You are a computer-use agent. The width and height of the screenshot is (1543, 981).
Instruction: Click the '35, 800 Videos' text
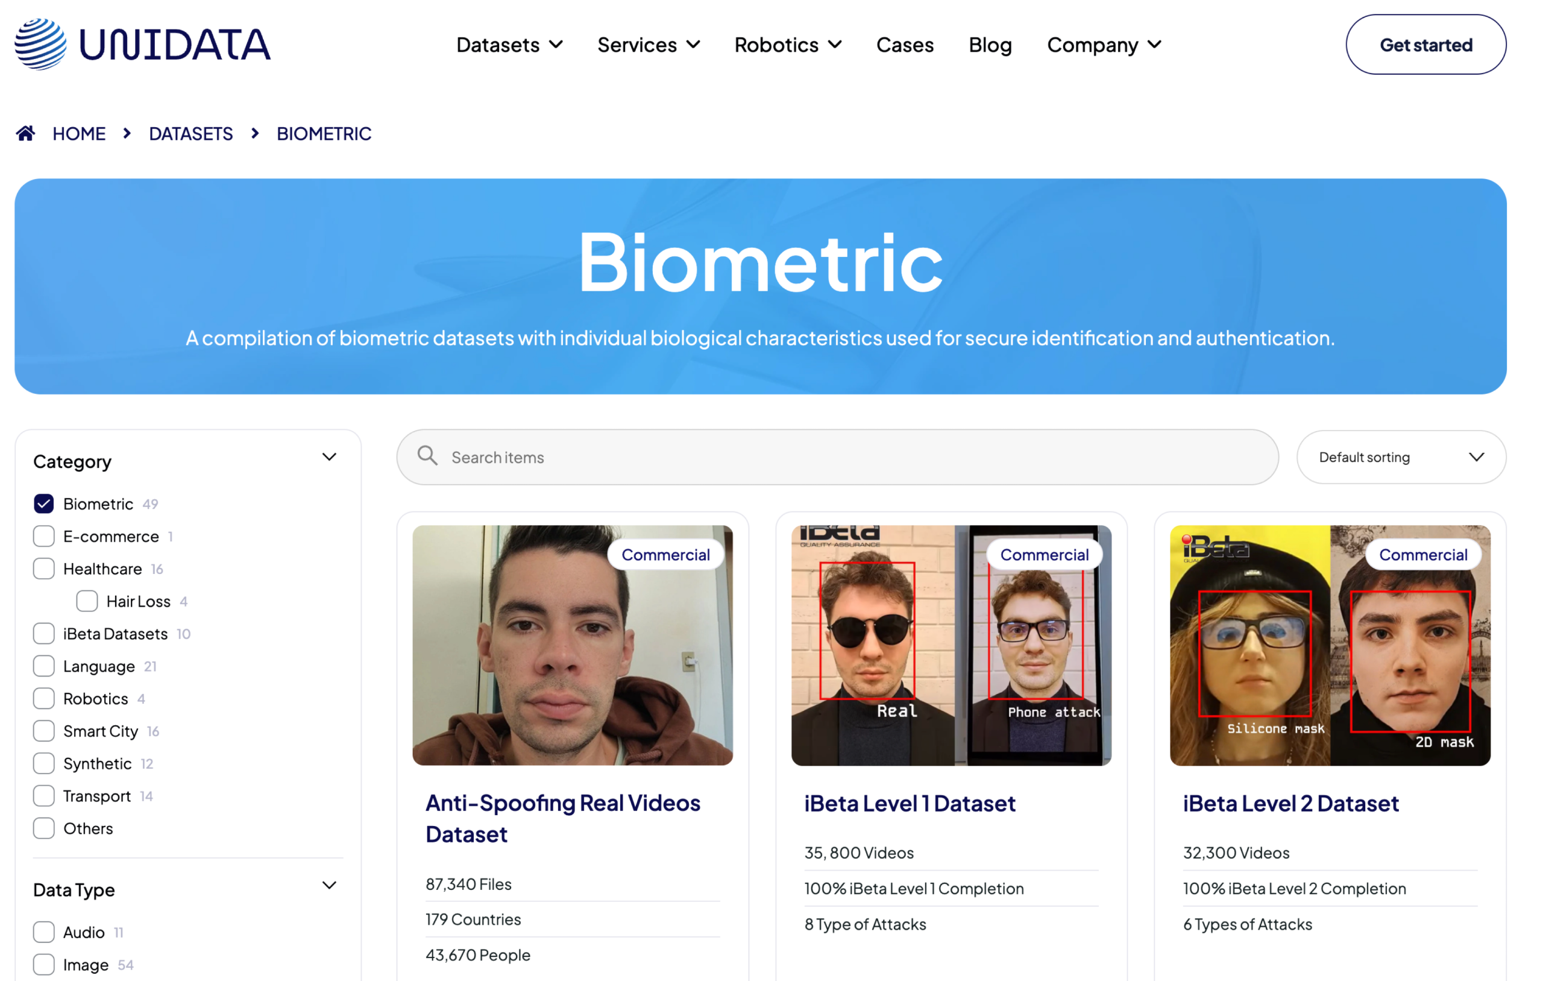click(859, 853)
